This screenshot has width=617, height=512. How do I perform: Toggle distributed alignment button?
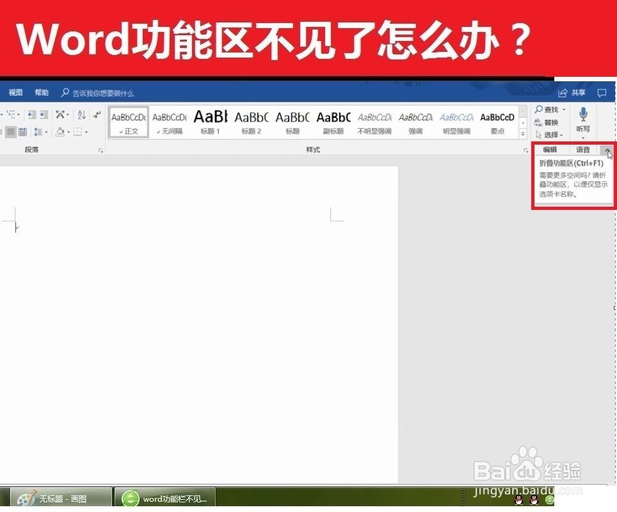coord(23,132)
